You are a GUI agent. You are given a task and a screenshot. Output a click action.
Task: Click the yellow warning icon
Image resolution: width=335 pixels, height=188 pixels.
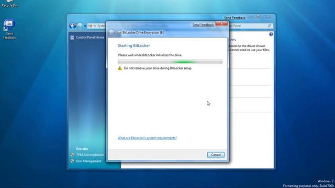point(120,68)
